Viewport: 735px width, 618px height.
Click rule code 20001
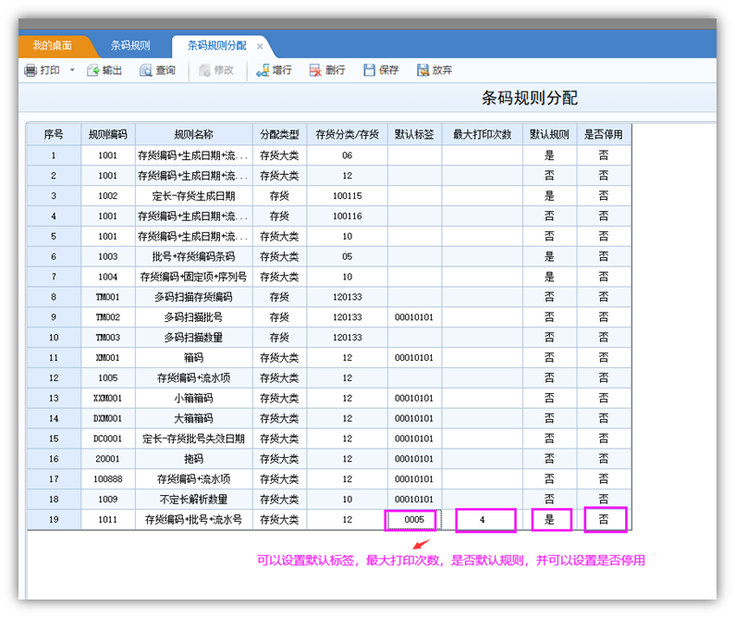point(108,459)
